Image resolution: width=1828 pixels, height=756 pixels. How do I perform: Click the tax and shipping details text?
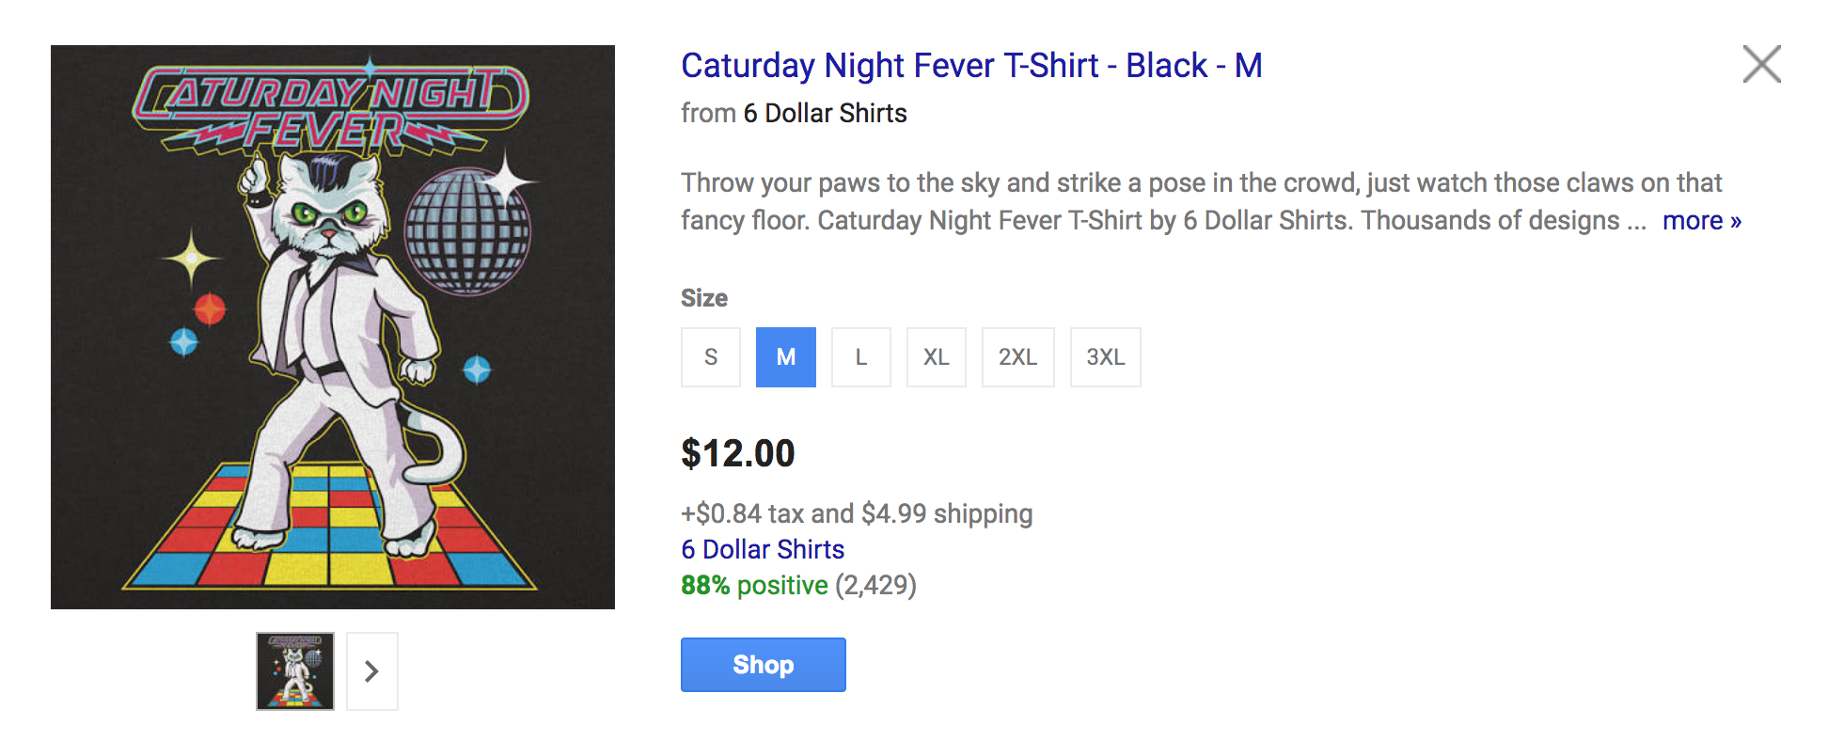[x=857, y=513]
